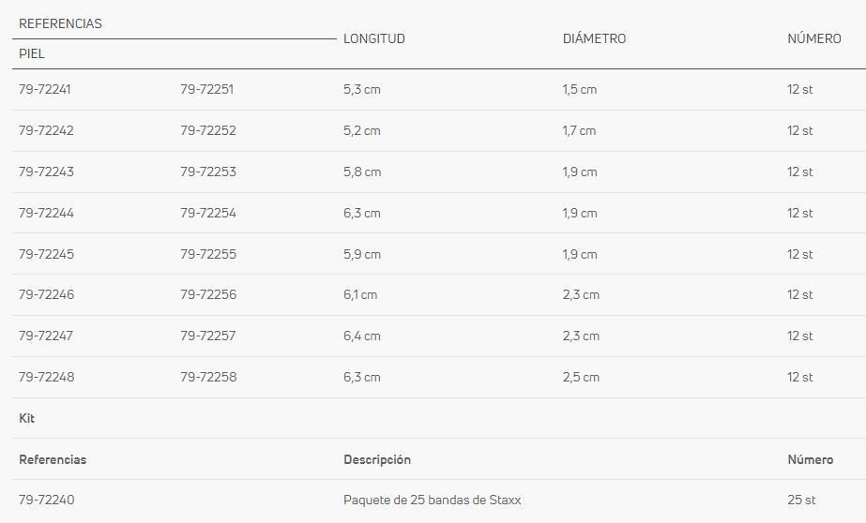Click the 2,5 cm diameter value
Screen dimensions: 866x523
[581, 378]
